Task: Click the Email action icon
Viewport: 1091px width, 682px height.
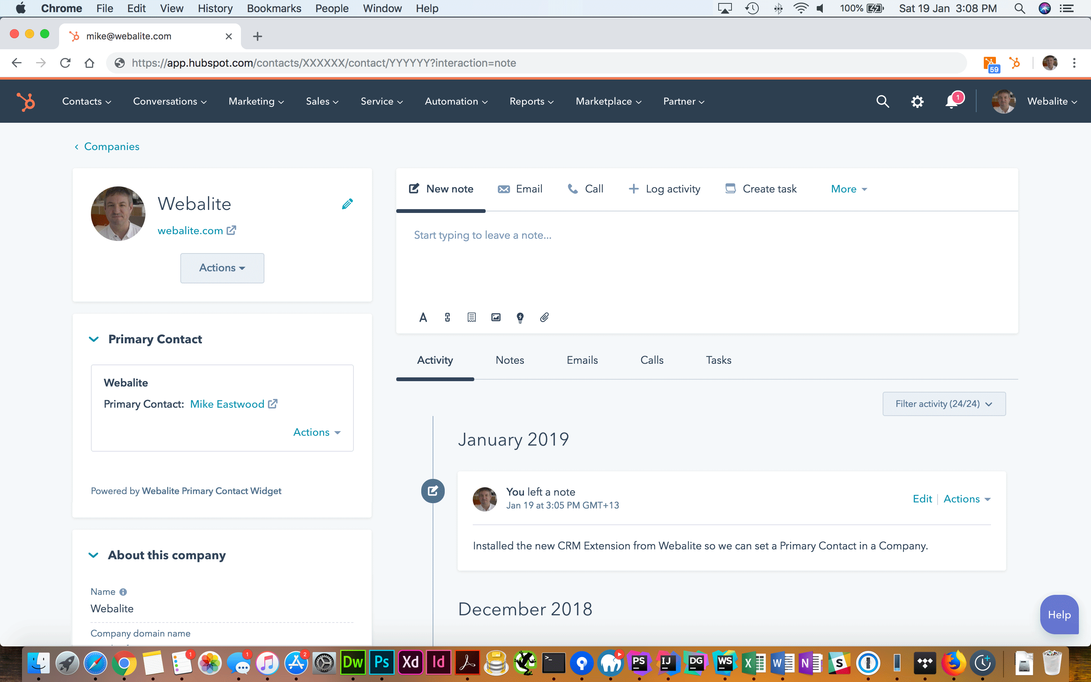Action: (503, 189)
